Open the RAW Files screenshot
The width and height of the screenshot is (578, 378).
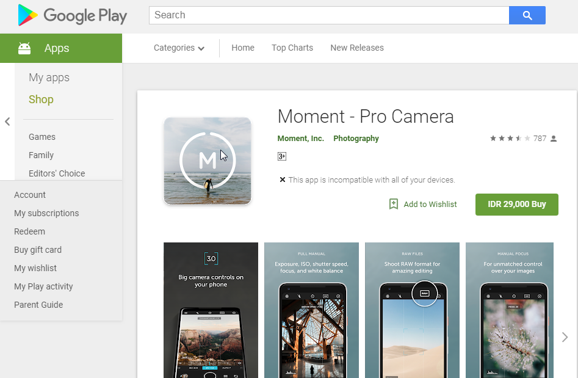(412, 310)
